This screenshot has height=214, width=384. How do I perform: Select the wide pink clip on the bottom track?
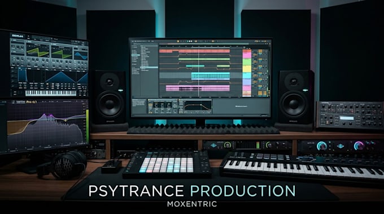click(198, 88)
